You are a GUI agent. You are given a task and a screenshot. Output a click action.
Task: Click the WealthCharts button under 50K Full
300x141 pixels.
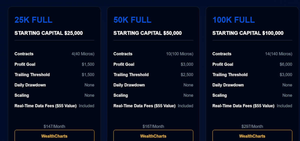153,136
